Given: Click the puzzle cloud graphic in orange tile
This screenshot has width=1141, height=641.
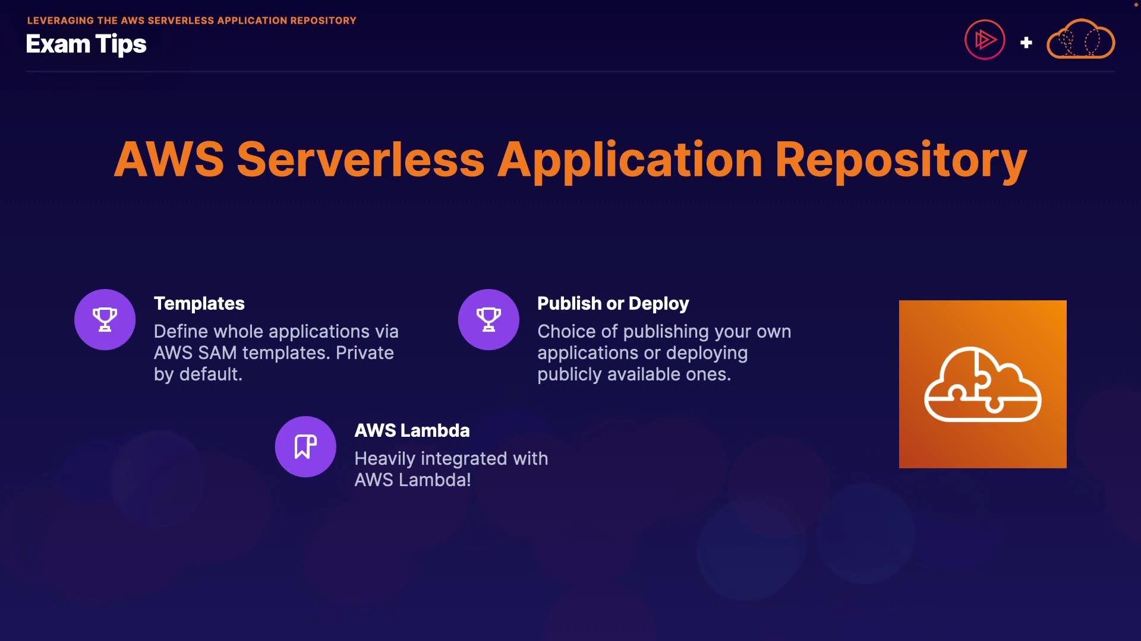Looking at the screenshot, I should coord(982,384).
